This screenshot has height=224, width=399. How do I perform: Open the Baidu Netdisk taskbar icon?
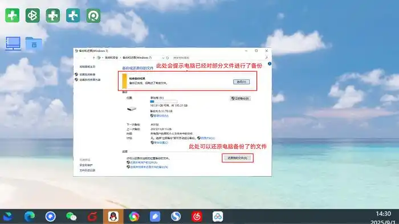click(x=218, y=217)
